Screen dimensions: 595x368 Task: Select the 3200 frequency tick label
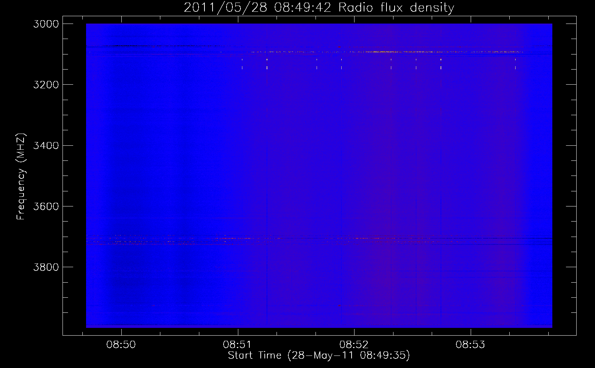click(x=46, y=85)
